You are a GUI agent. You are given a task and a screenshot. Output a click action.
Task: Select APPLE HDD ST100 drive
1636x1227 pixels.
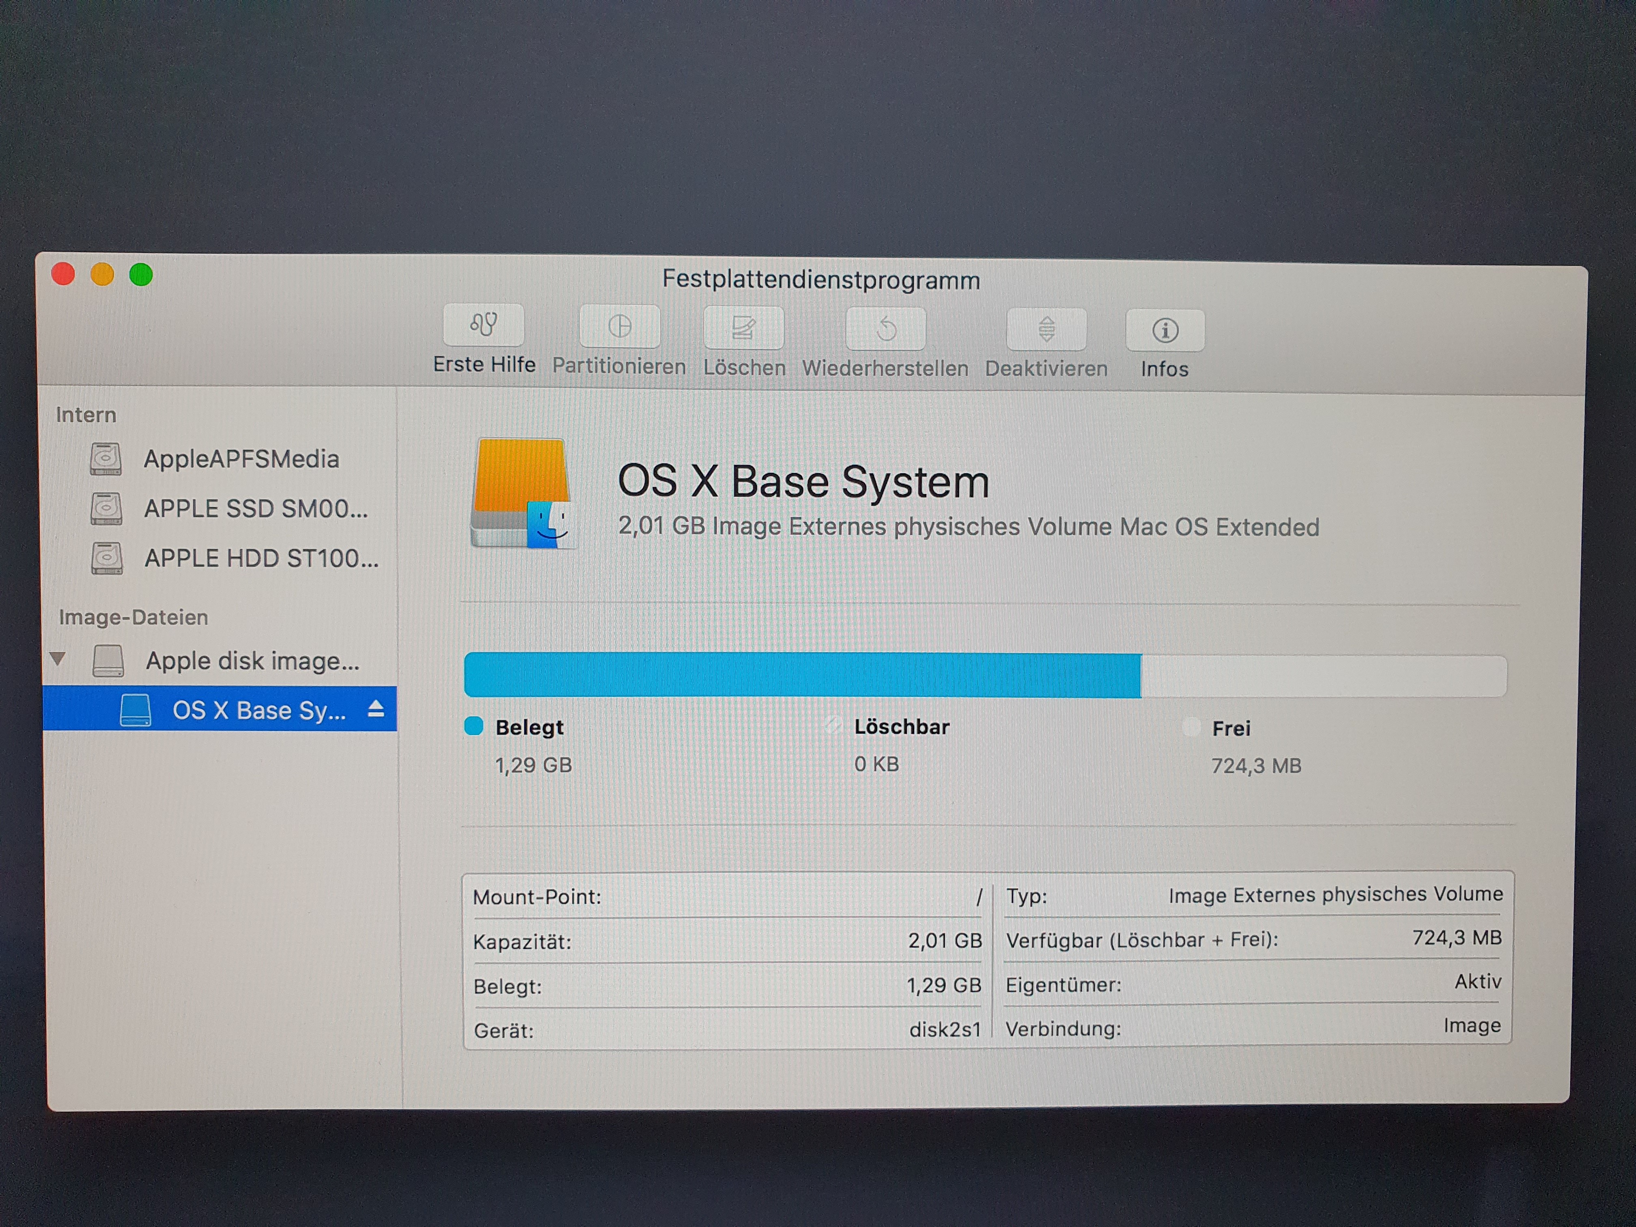tap(261, 558)
